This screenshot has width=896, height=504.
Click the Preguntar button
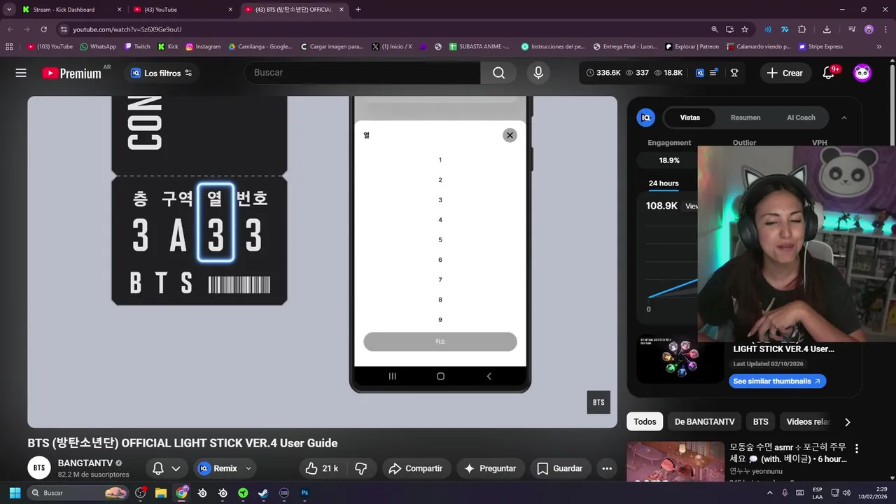click(490, 468)
